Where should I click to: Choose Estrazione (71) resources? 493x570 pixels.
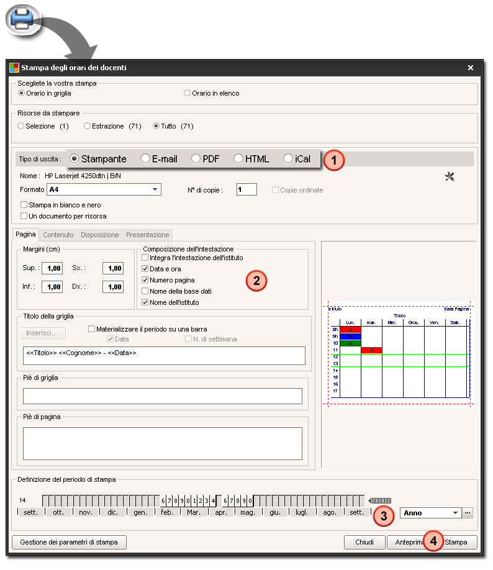pyautogui.click(x=113, y=126)
